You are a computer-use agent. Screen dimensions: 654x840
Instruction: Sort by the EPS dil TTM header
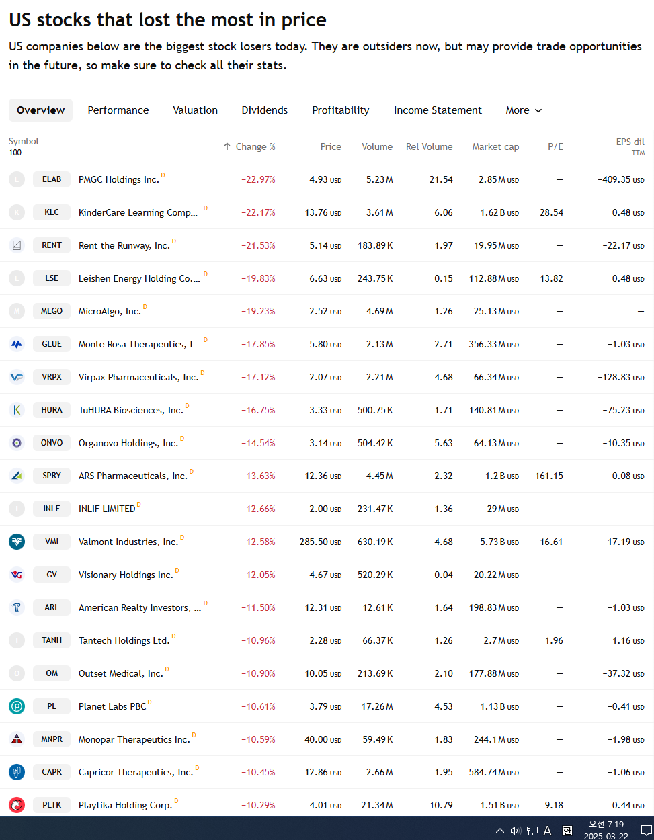click(x=630, y=146)
